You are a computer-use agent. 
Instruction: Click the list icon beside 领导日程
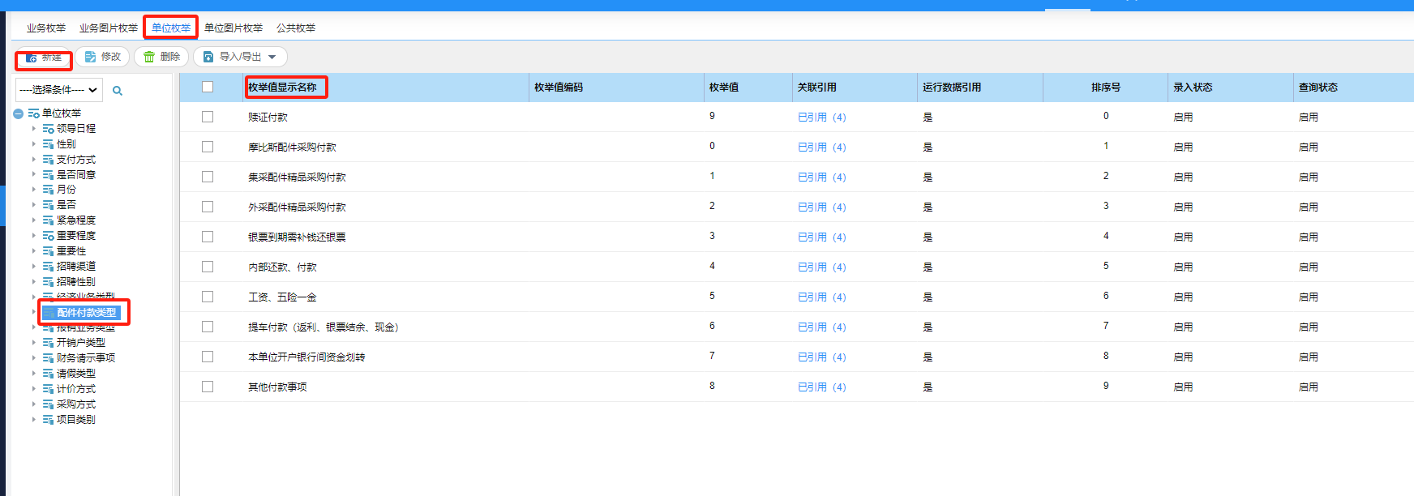pyautogui.click(x=48, y=129)
